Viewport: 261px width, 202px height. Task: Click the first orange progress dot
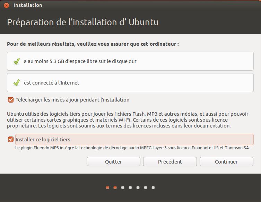(107, 188)
